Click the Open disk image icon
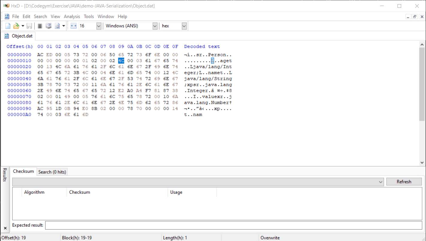 click(x=57, y=26)
